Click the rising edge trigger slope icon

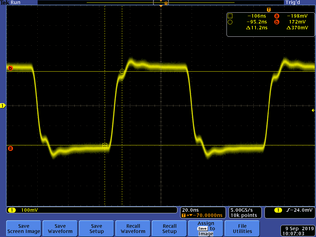coord(289,210)
